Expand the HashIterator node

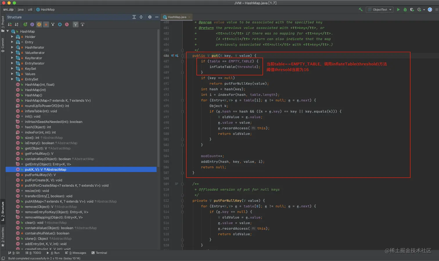pos(12,47)
